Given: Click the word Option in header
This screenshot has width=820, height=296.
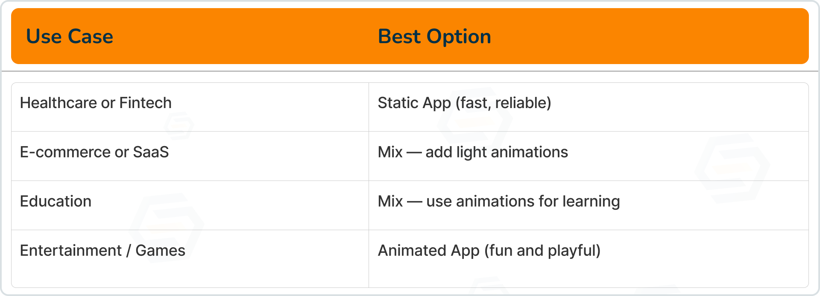Looking at the screenshot, I should click(x=459, y=37).
